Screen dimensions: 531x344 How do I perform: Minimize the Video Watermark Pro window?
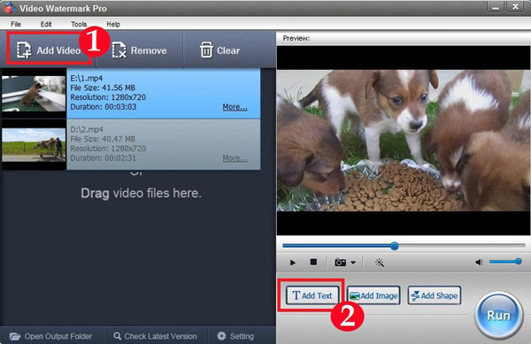(496, 7)
